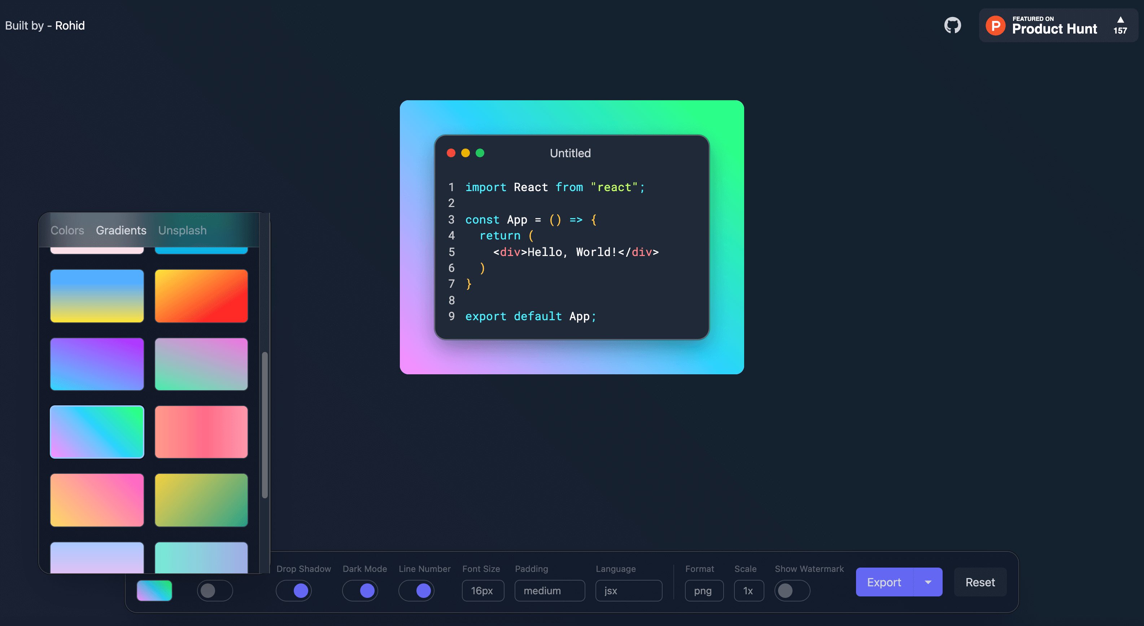Screen dimensions: 1144x626
Task: Open the Padding medium dropdown
Action: coord(549,591)
